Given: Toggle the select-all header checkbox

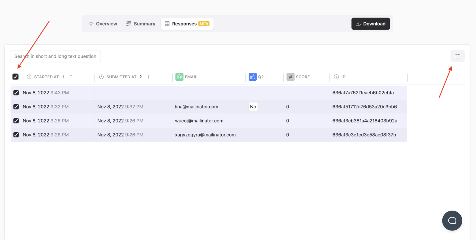Looking at the screenshot, I should pyautogui.click(x=15, y=77).
